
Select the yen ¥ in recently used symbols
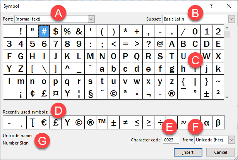pyautogui.click(x=67, y=122)
